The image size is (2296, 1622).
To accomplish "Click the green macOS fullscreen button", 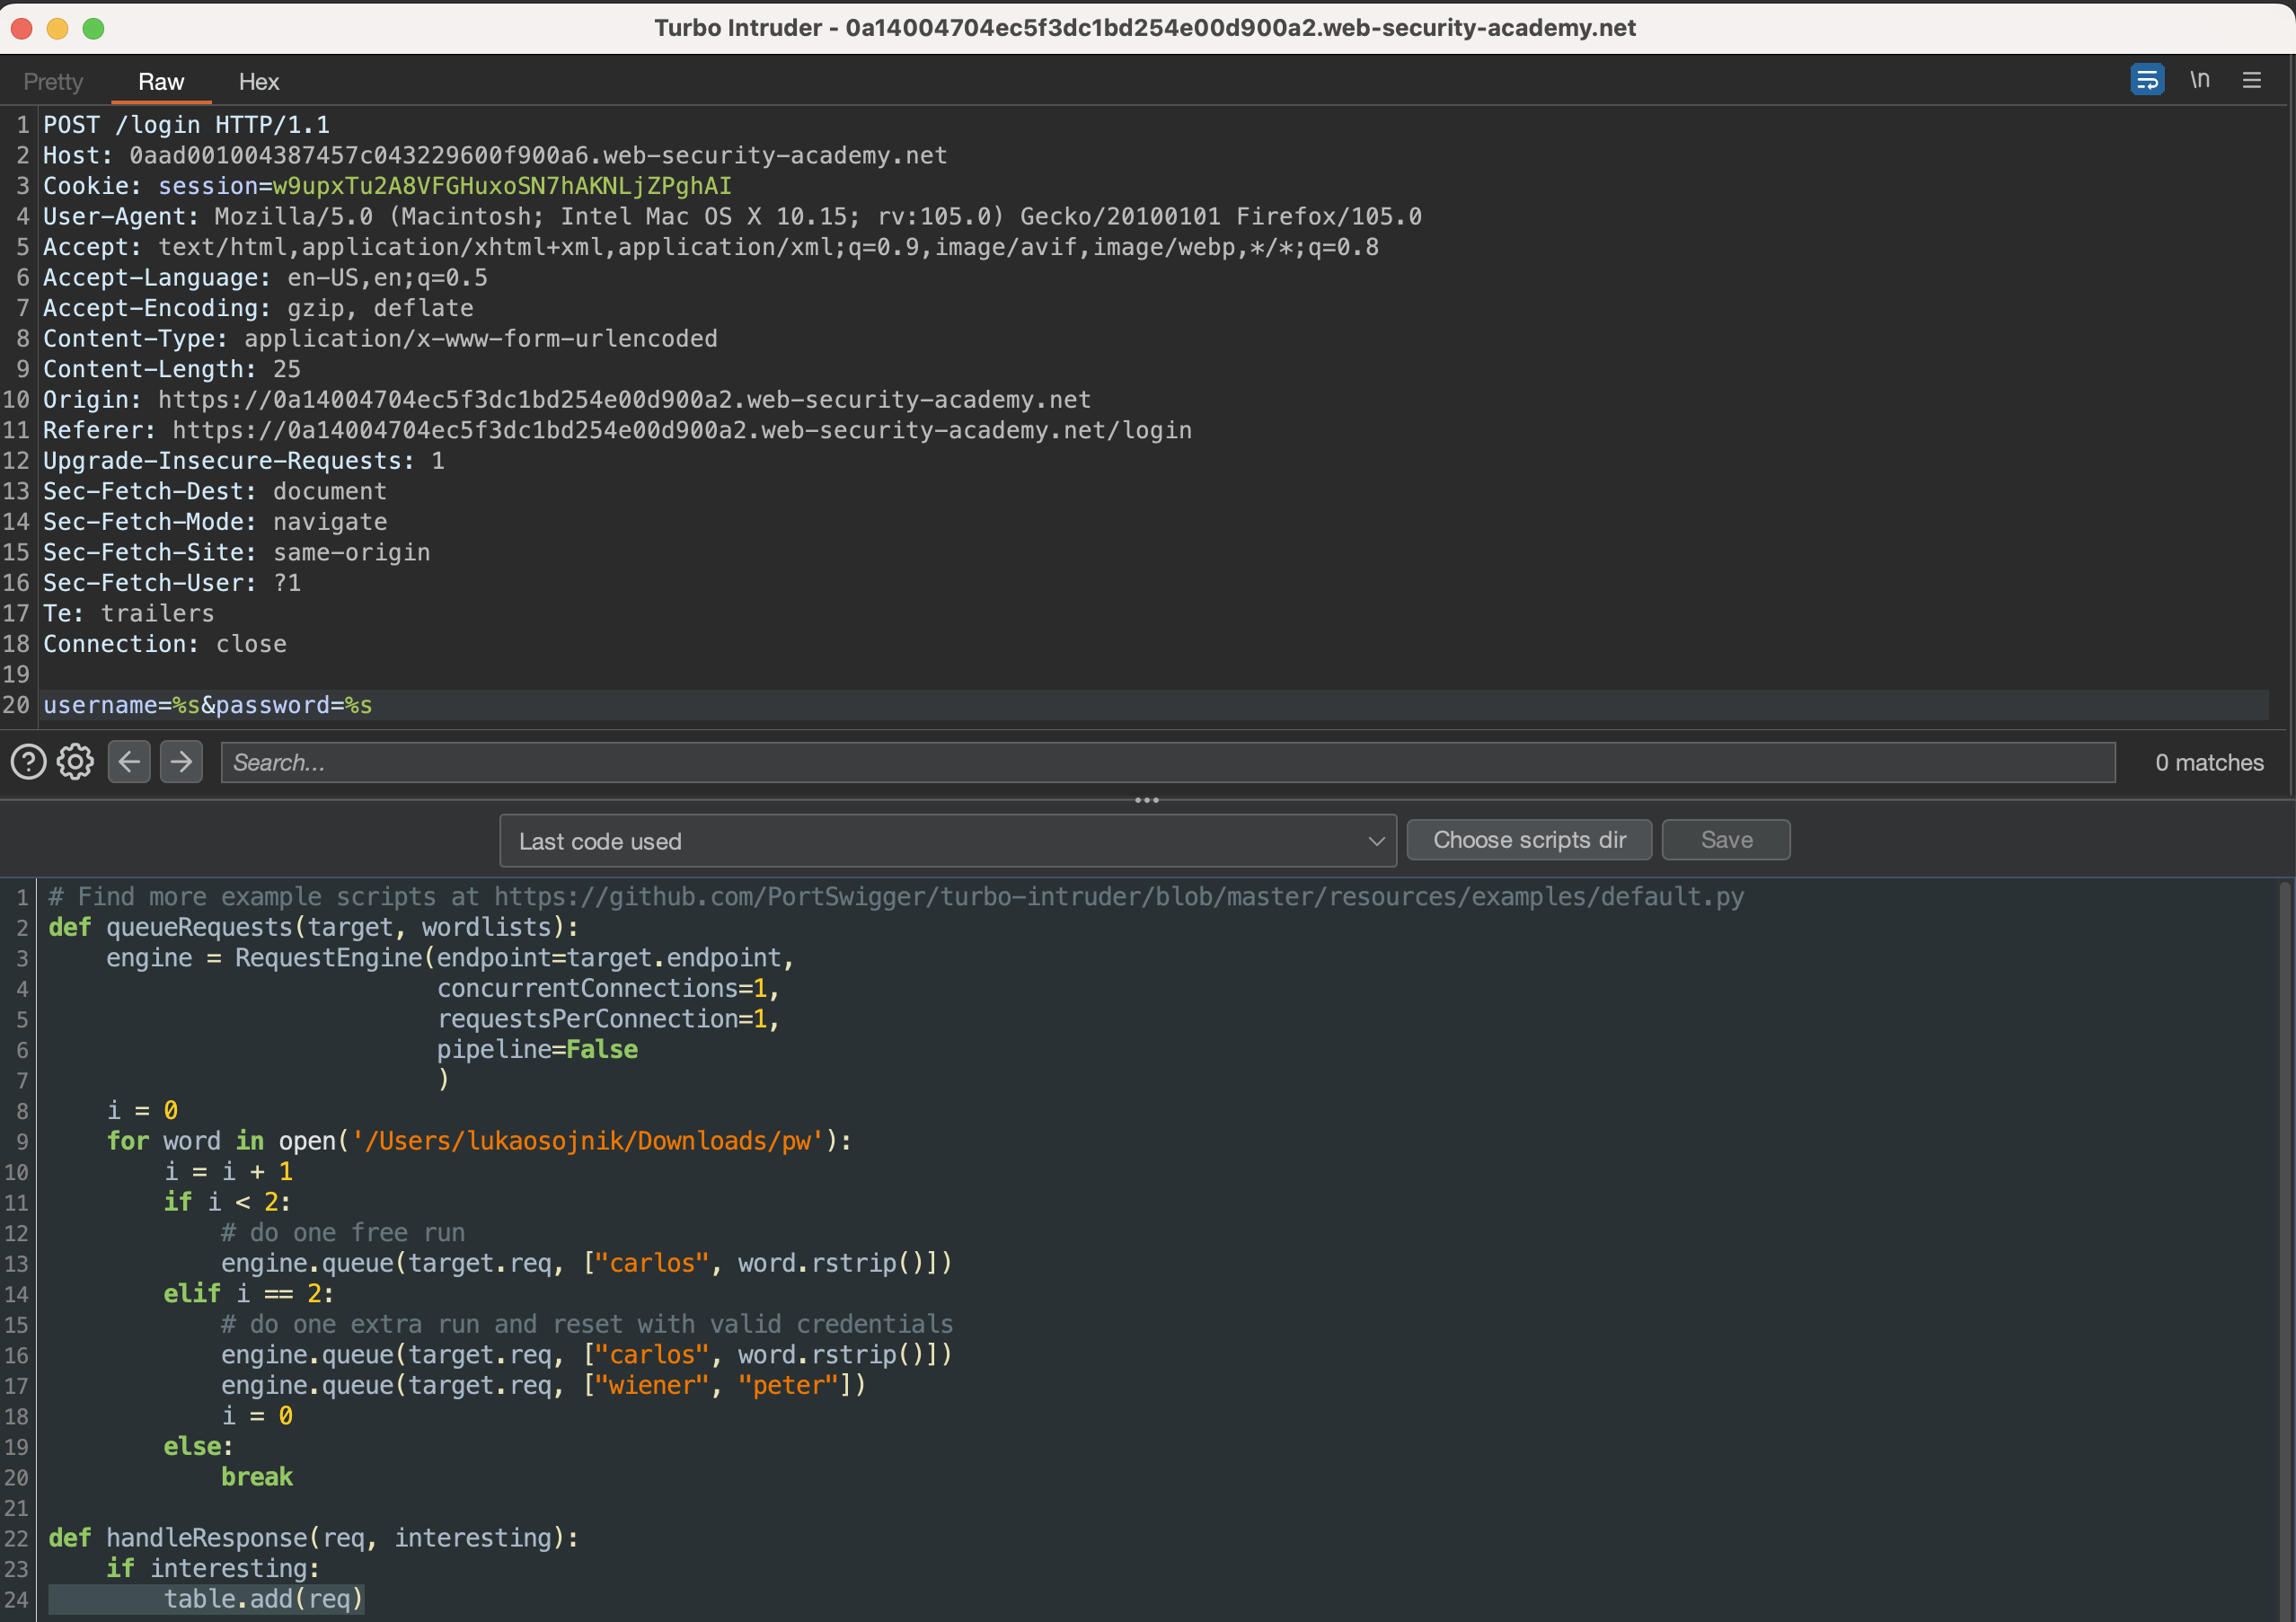I will tap(93, 28).
